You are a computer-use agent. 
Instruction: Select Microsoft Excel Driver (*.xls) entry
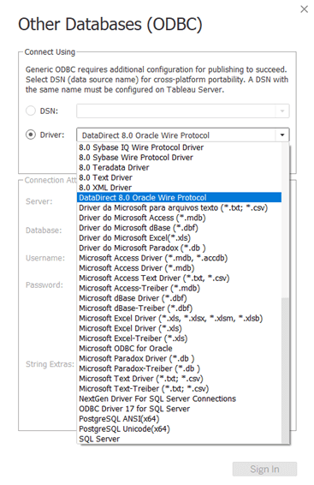(179, 328)
